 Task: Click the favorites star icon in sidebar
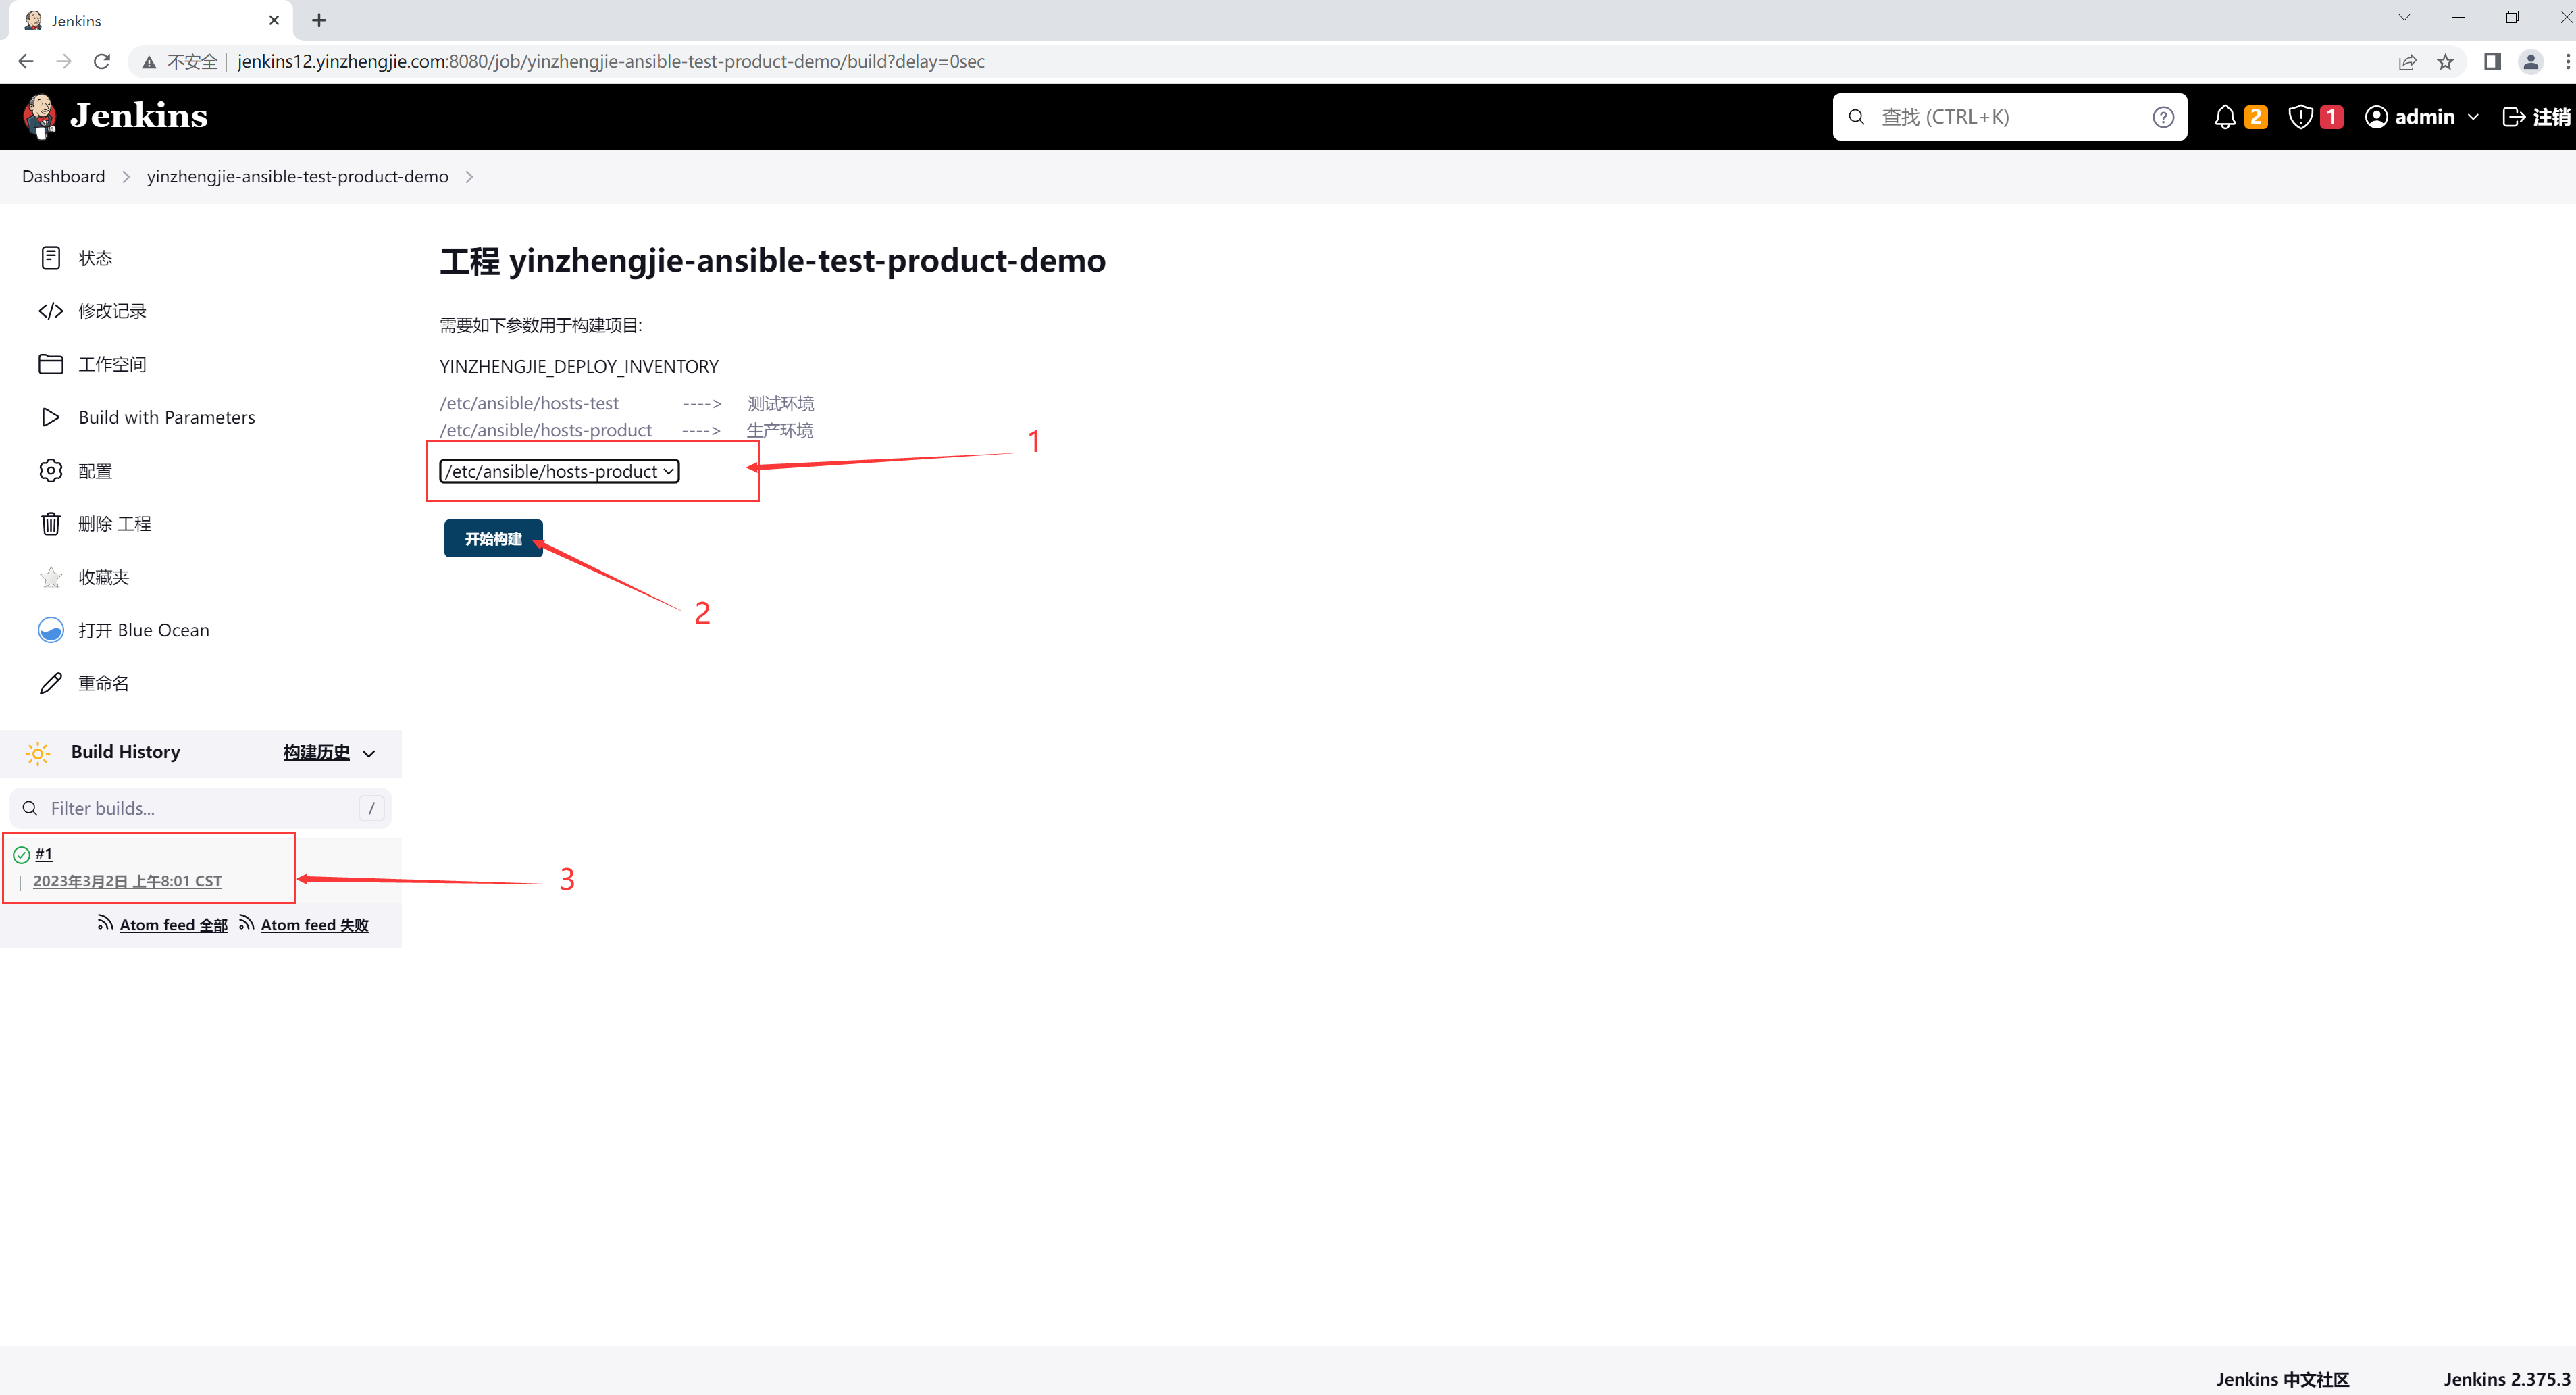[50, 577]
